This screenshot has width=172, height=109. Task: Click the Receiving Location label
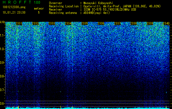64,6
